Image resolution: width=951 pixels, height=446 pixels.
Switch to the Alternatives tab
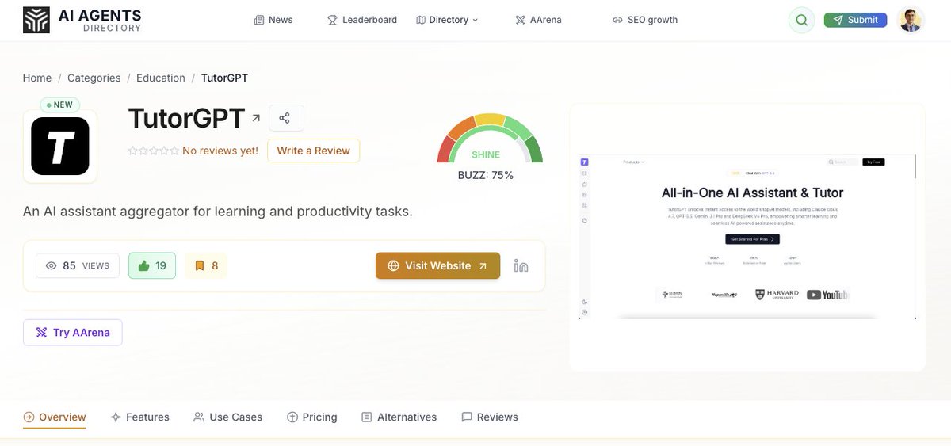(399, 417)
